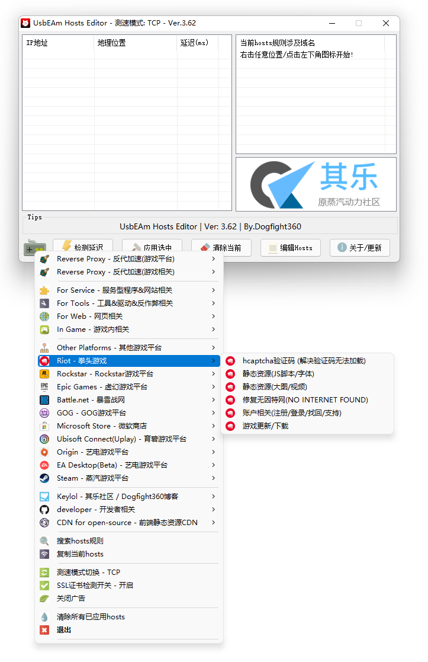Click the EA Desktop logo icon
The height and width of the screenshot is (662, 428).
[x=44, y=465]
